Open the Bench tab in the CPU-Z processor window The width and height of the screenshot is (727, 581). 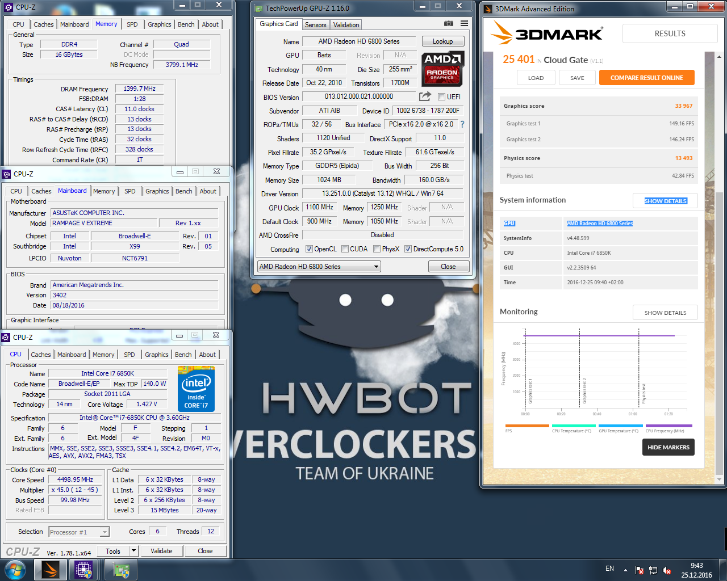coord(183,355)
